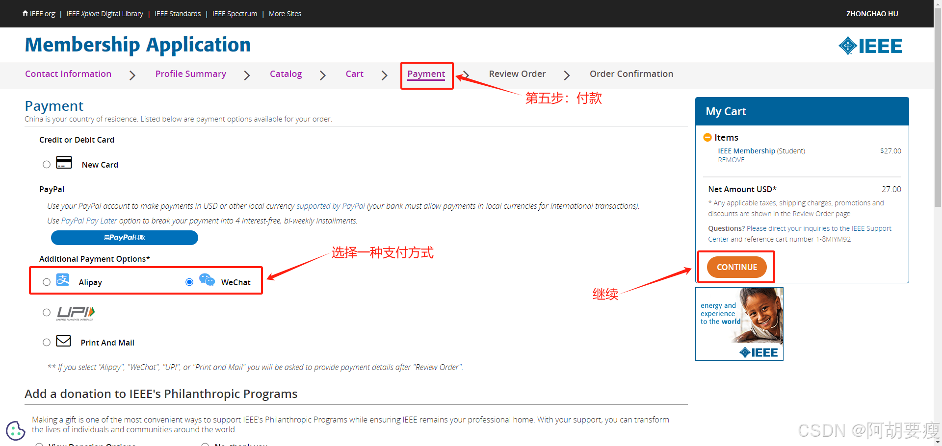
Task: Go to Cart step
Action: pos(355,74)
